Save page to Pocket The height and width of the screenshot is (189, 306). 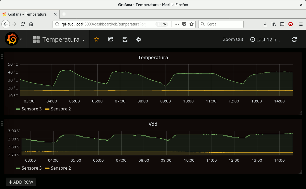[184, 24]
